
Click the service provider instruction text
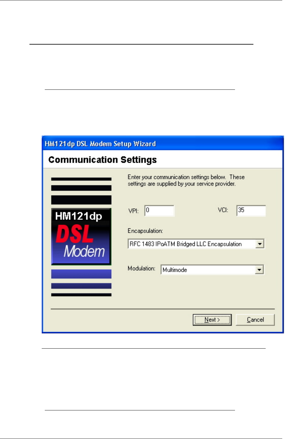186,180
